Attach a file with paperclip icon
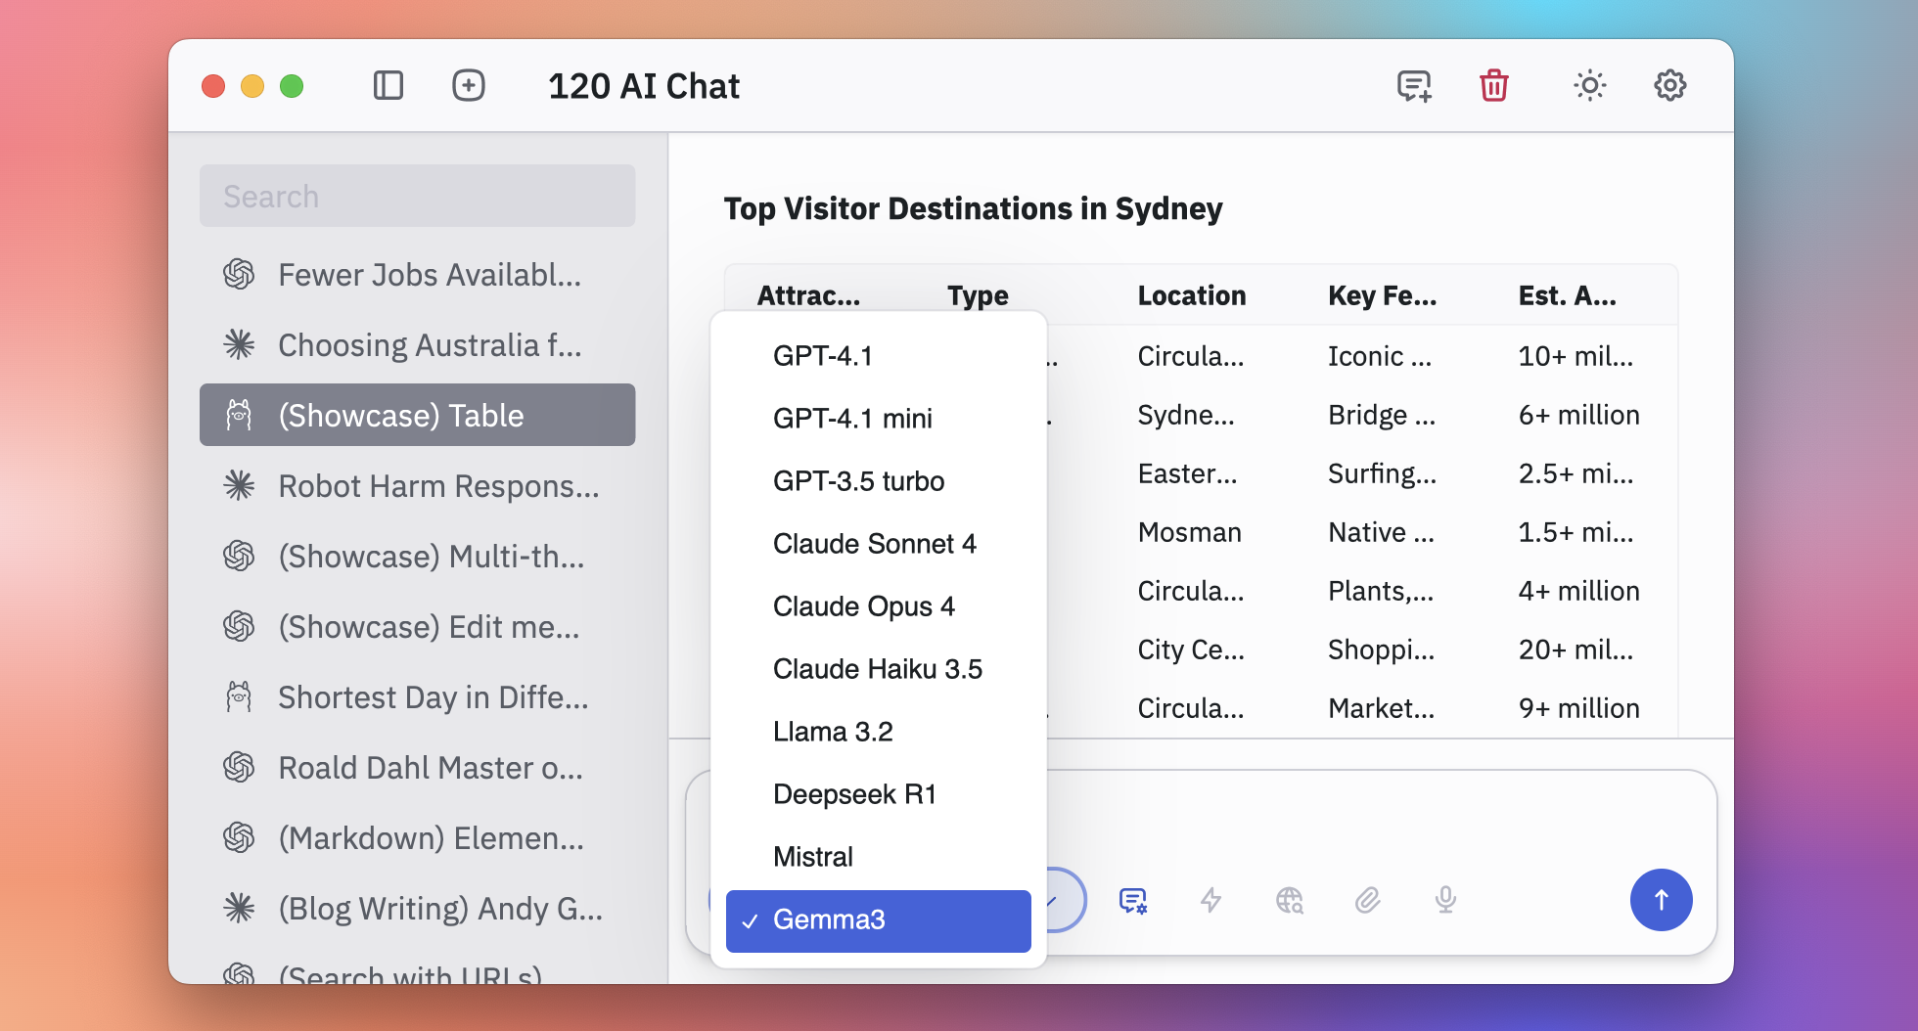The height and width of the screenshot is (1031, 1918). 1368,900
